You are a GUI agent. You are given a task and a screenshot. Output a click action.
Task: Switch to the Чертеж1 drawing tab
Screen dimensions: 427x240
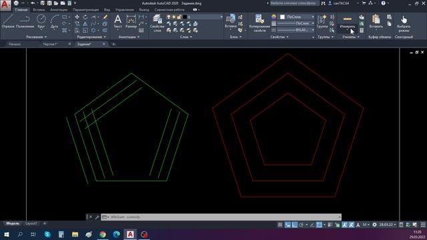pyautogui.click(x=51, y=44)
